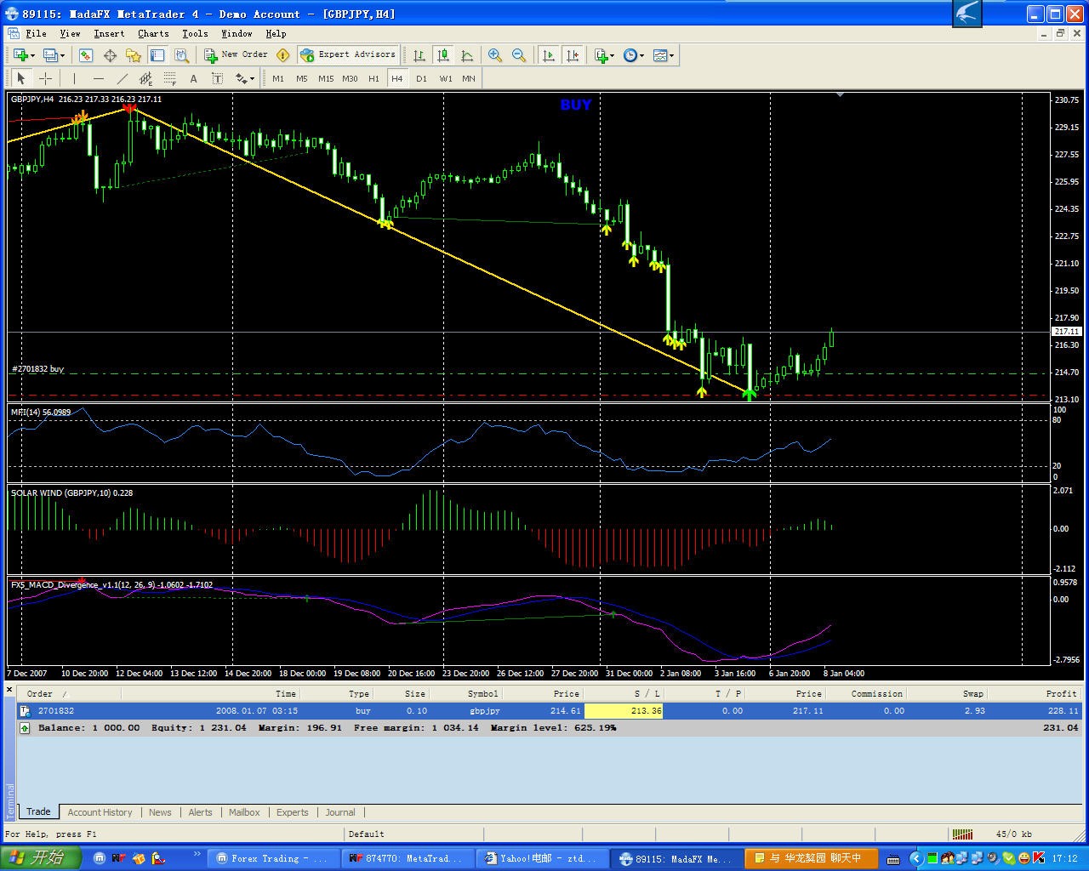Select the Fibonacci retracement tool
Screen dimensions: 1089x871
[170, 78]
